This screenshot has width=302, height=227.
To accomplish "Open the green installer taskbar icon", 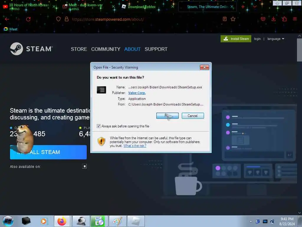I will point(99,221).
